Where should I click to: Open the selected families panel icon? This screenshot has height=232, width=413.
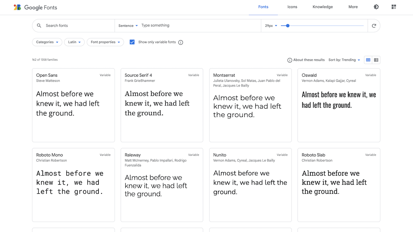point(394,7)
